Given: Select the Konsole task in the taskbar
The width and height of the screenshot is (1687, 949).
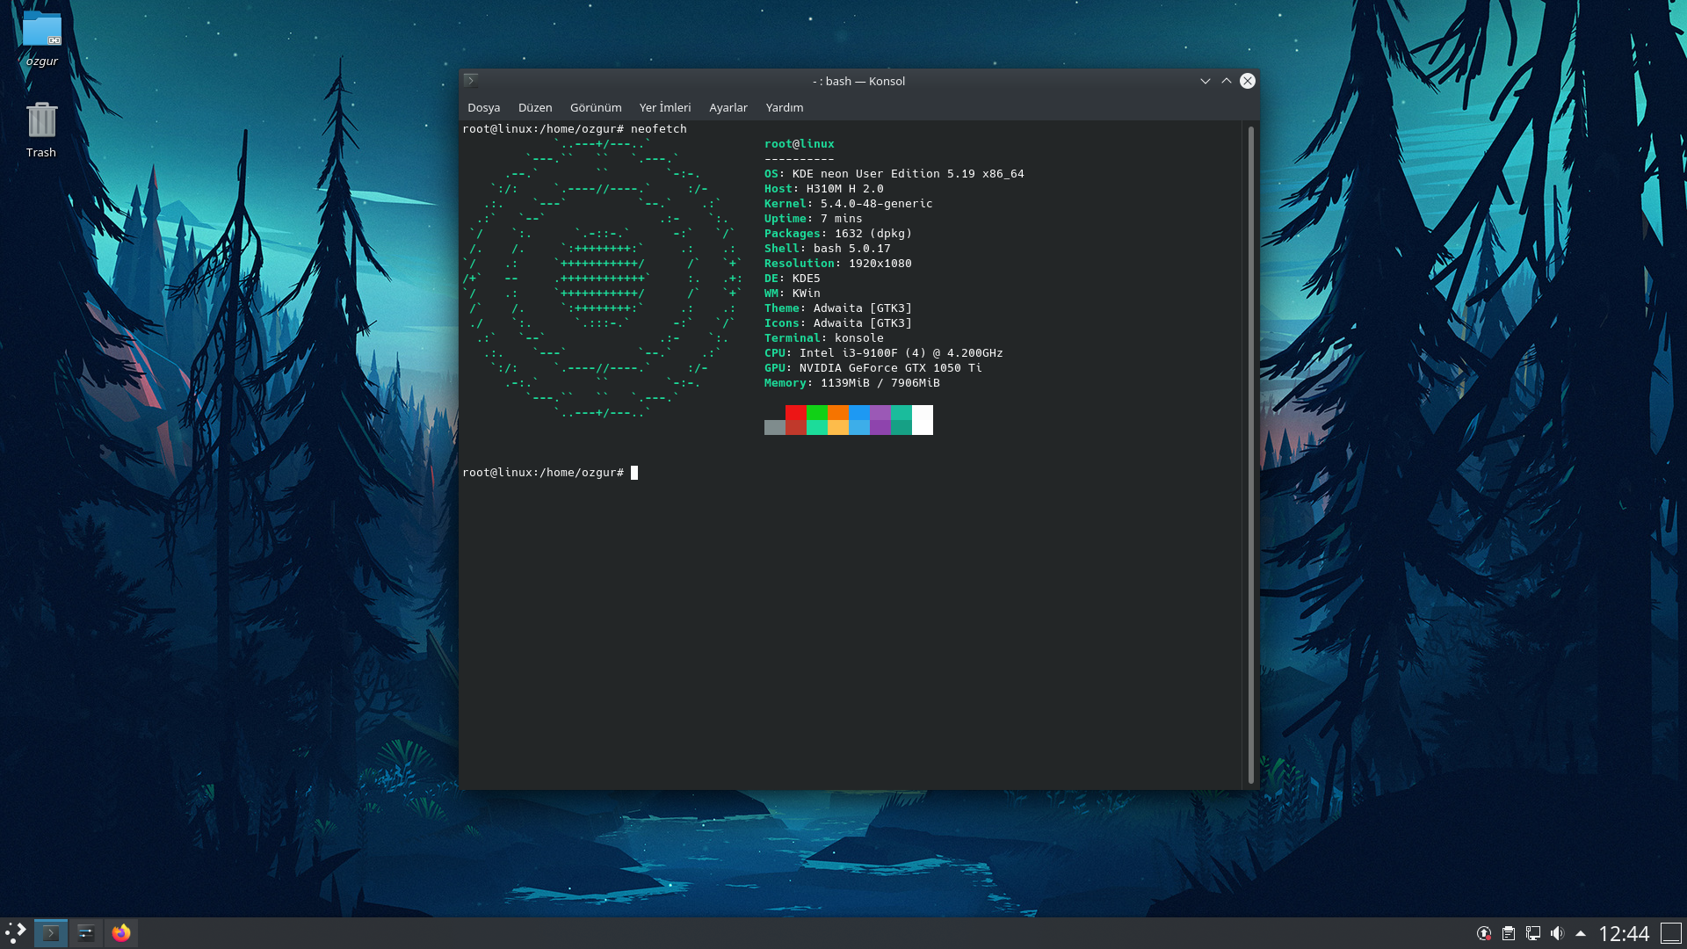Looking at the screenshot, I should (51, 932).
